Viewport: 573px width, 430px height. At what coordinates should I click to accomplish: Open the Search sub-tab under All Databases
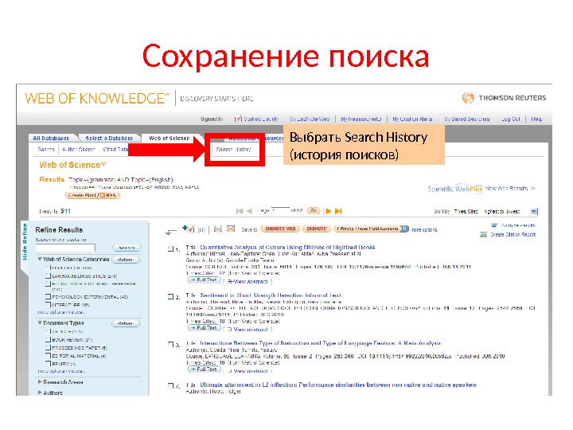46,149
